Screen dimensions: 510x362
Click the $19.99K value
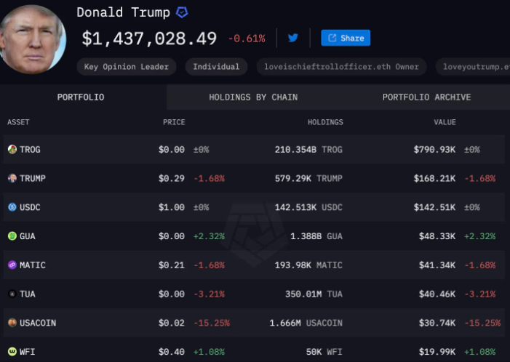coord(437,352)
